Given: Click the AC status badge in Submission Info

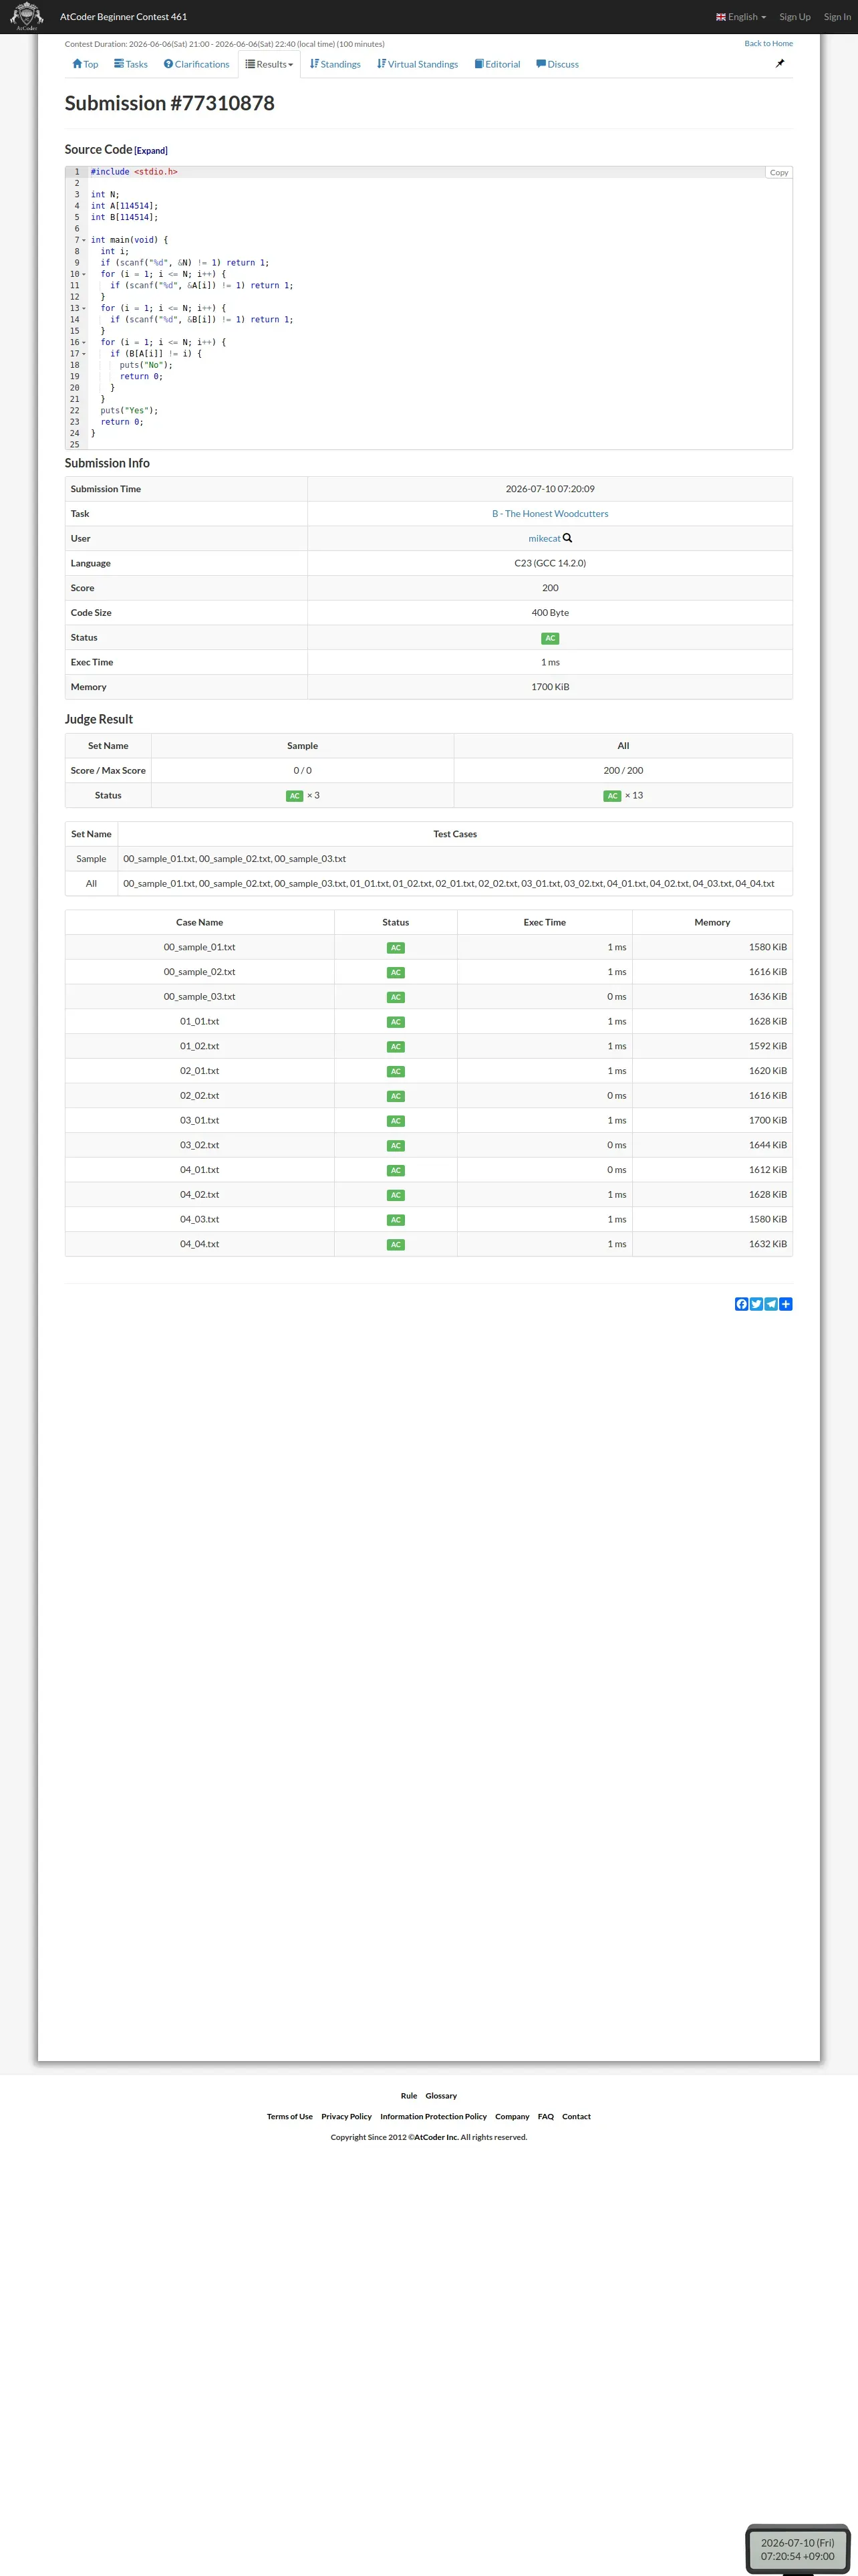Looking at the screenshot, I should click(551, 638).
